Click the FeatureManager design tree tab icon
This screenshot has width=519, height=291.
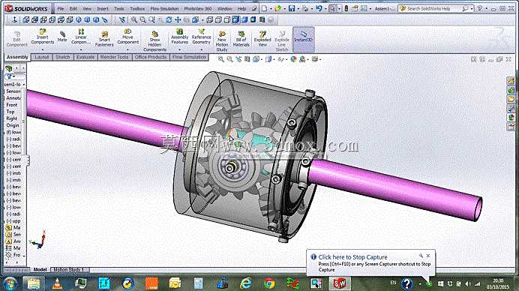point(9,68)
